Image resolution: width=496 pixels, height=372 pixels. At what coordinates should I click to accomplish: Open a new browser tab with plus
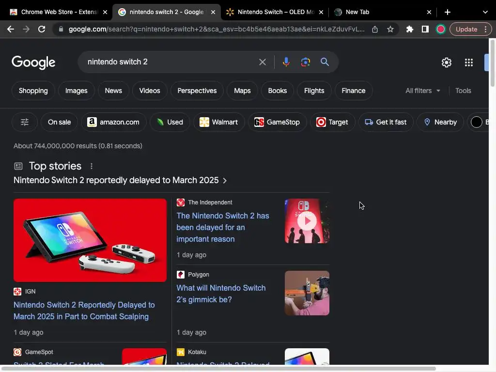point(447,12)
